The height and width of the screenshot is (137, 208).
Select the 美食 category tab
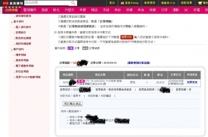coord(141,10)
